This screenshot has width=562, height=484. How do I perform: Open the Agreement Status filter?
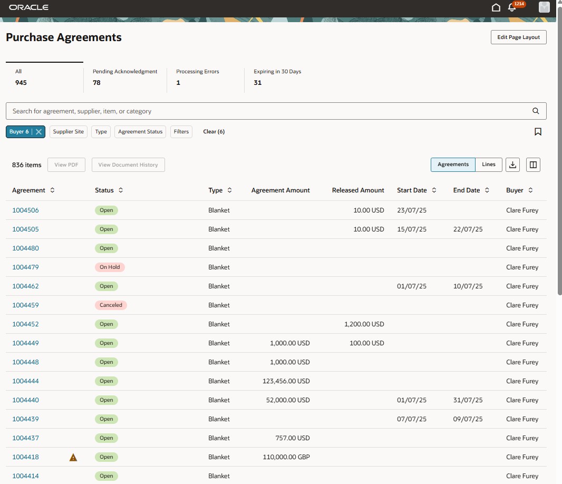click(x=140, y=132)
